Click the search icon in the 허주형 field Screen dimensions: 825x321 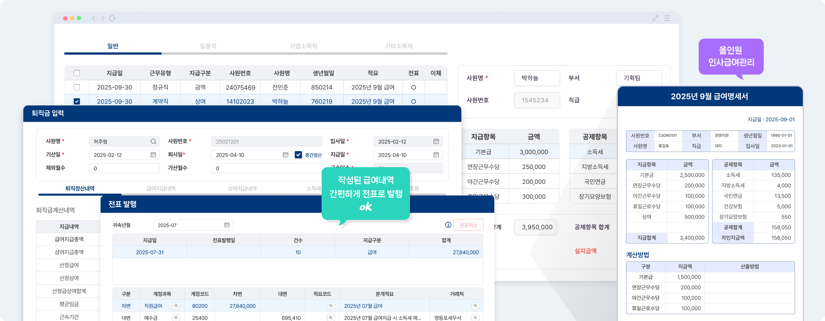pyautogui.click(x=153, y=142)
